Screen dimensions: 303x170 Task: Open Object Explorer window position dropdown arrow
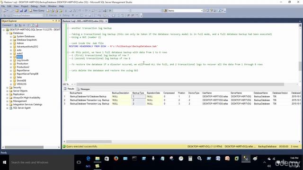[53, 21]
